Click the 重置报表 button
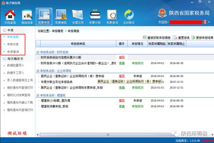214x143 pixels. coord(182,38)
